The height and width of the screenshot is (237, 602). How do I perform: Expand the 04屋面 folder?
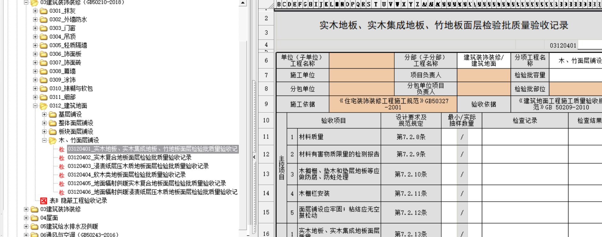pyautogui.click(x=26, y=218)
